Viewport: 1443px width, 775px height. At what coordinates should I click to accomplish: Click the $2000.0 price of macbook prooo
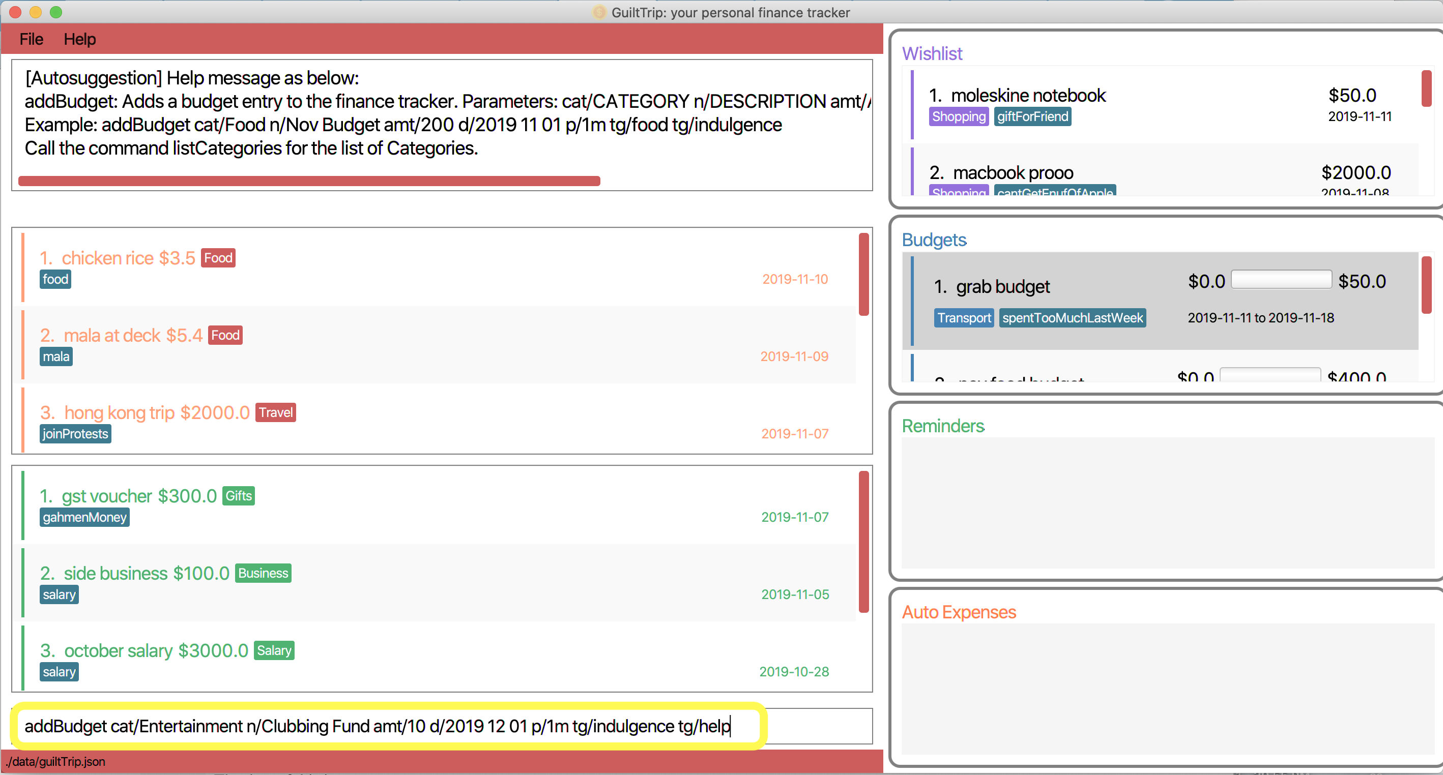point(1355,172)
